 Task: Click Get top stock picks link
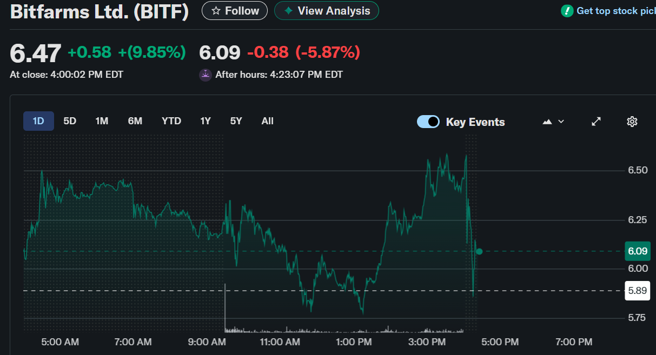(x=615, y=11)
